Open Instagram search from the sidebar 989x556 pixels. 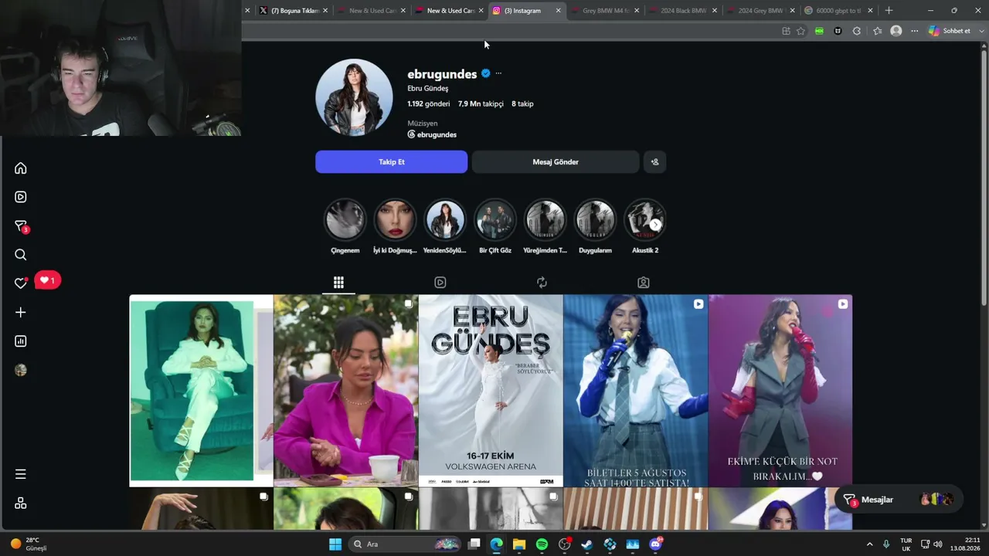click(21, 255)
